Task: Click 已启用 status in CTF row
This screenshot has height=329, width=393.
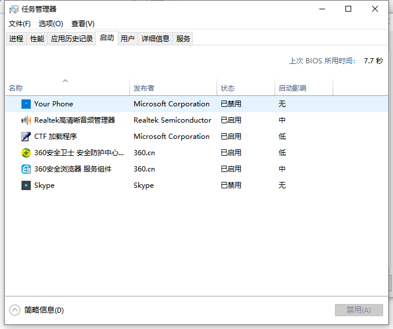Action: 231,137
